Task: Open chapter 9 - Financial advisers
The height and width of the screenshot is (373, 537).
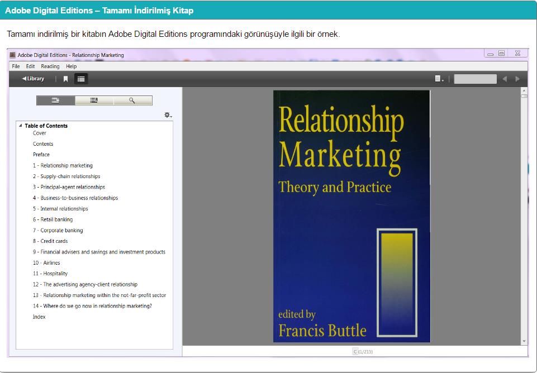Action: pos(99,252)
